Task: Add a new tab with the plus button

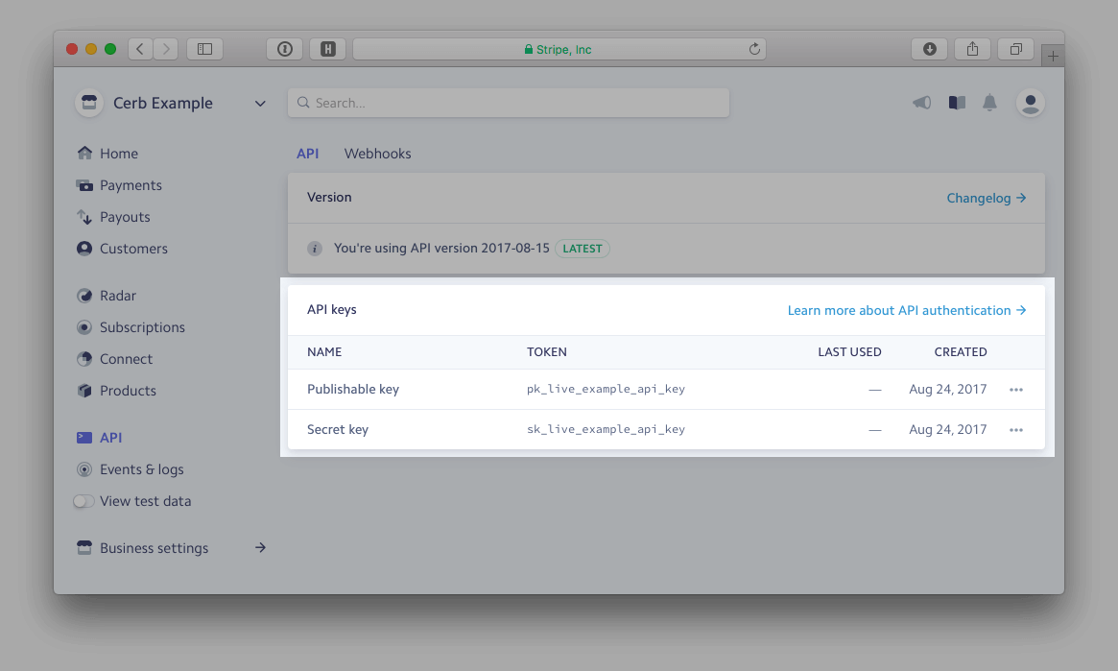Action: click(1053, 56)
